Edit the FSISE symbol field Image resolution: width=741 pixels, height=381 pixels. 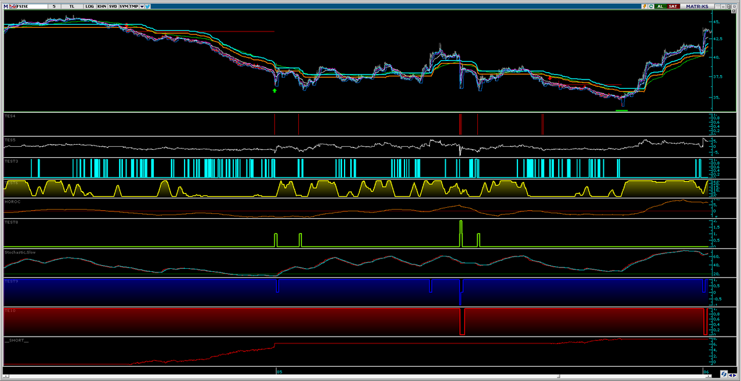(x=32, y=6)
